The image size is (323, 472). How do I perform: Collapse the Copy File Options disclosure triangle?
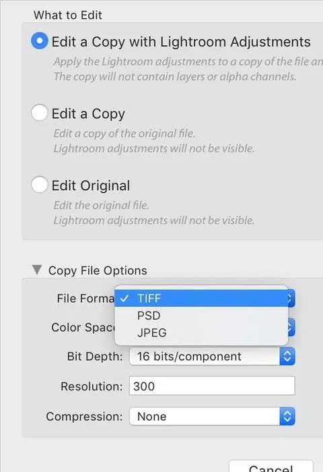(x=37, y=270)
